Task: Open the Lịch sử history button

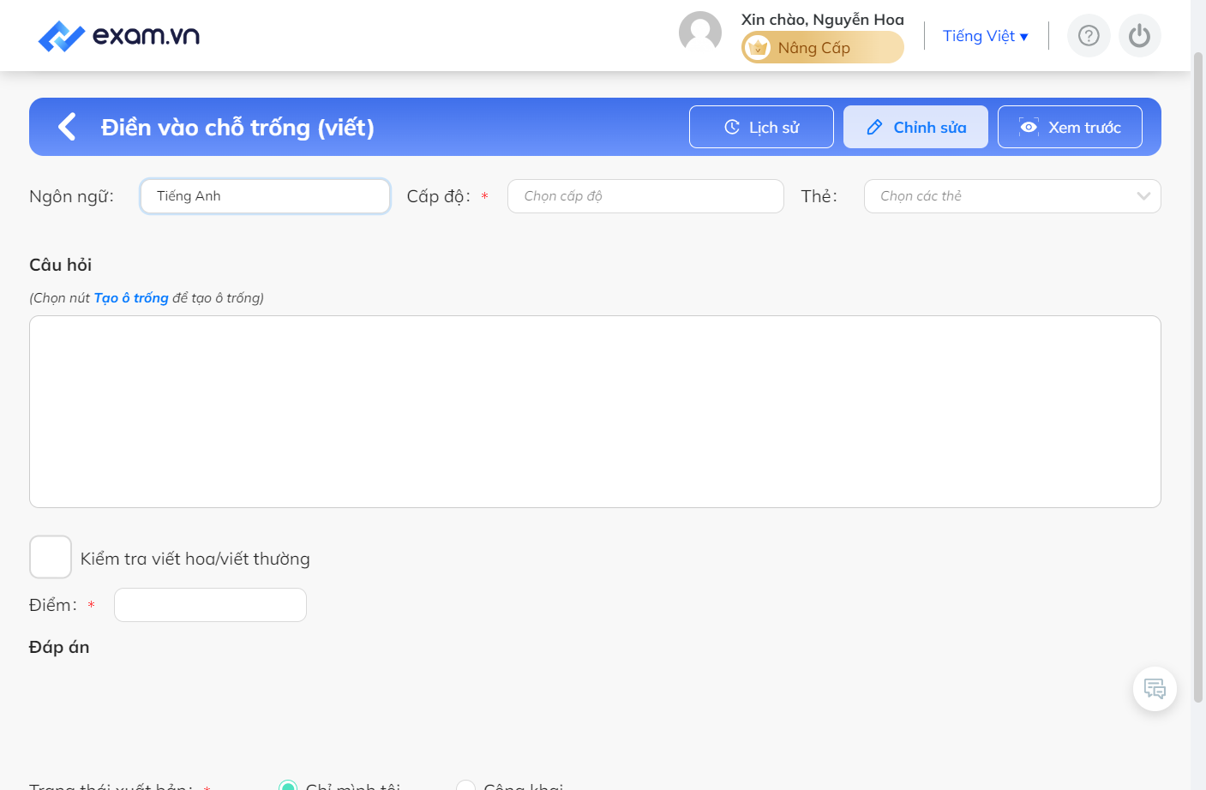Action: tap(761, 127)
